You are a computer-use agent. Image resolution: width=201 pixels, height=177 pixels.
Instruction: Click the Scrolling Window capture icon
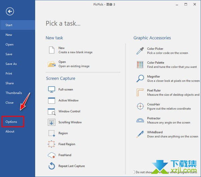coord(52,122)
